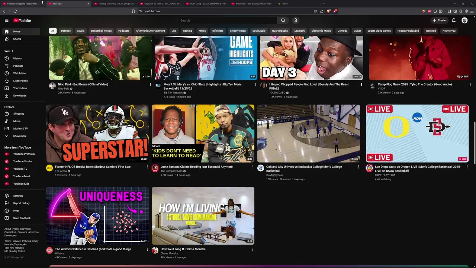Open options menu for Mount St. Mary's video

(255, 84)
